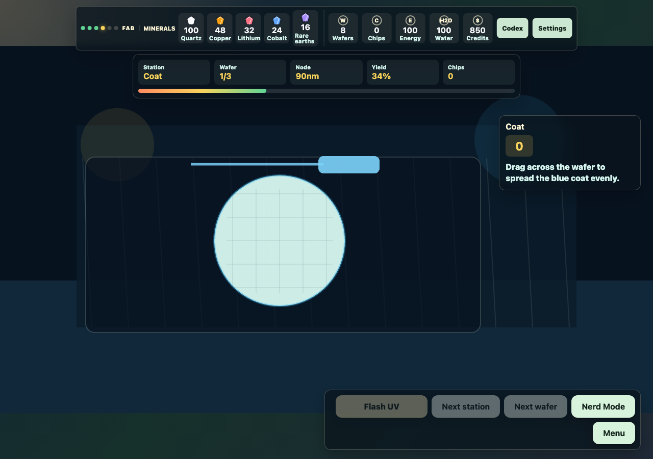This screenshot has height=459, width=653.
Task: Click the MINERALS label
Action: tap(159, 29)
